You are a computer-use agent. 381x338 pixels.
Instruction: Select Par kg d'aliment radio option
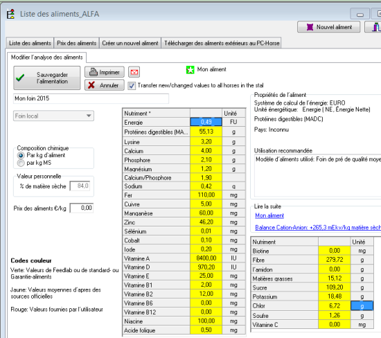[x=21, y=155]
